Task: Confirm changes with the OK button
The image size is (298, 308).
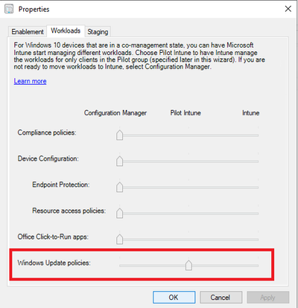Action: point(174,298)
